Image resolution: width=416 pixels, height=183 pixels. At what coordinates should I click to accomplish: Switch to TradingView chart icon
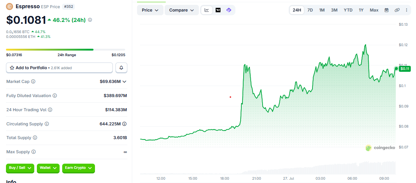(218, 10)
